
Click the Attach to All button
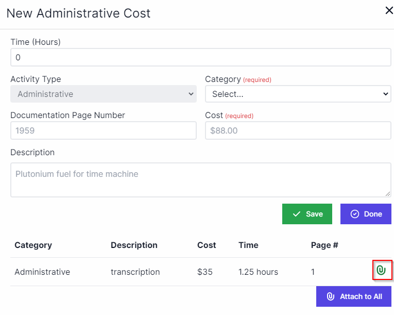pyautogui.click(x=354, y=296)
